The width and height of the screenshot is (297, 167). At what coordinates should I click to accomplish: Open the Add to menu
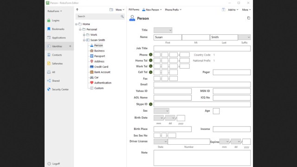[x=233, y=10]
